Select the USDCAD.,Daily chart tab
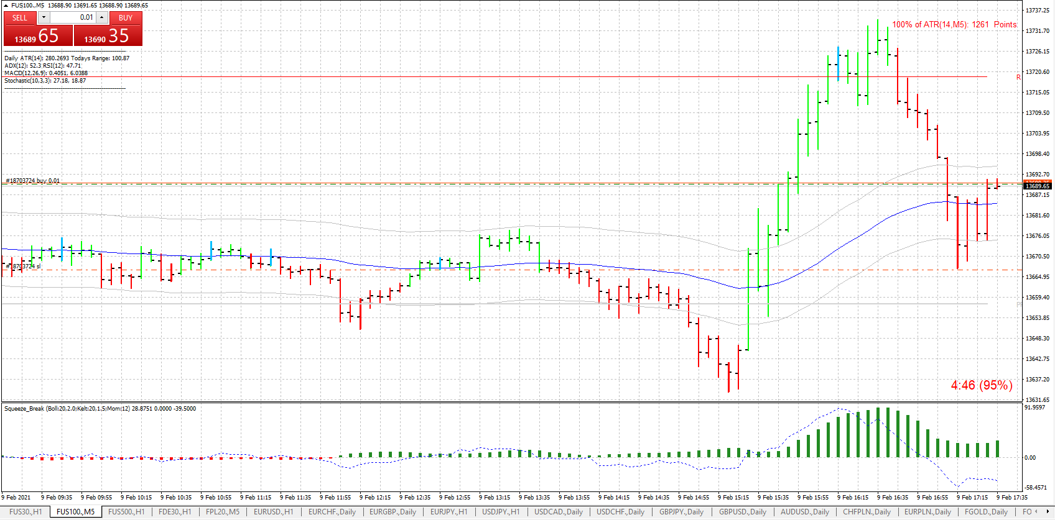The width and height of the screenshot is (1055, 520). [x=559, y=512]
